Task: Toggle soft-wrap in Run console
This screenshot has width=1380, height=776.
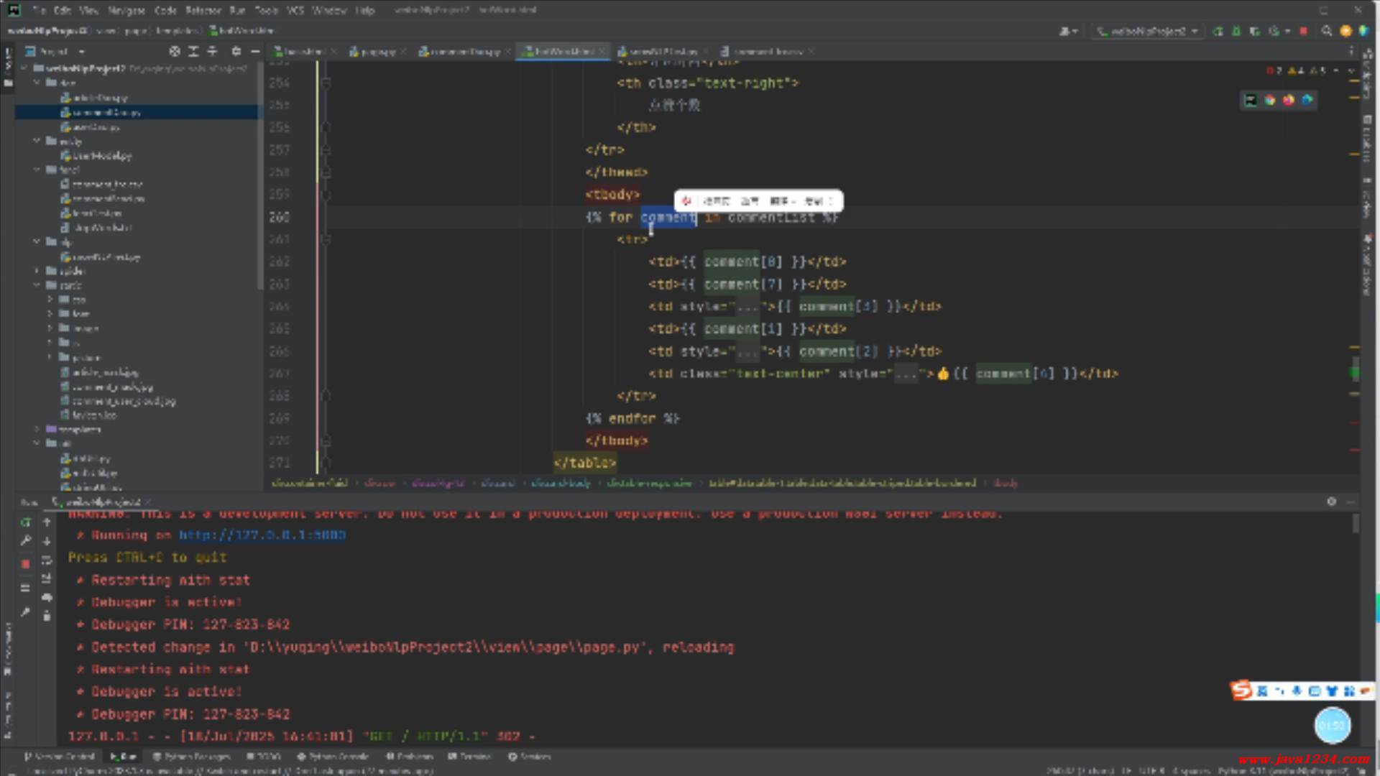Action: (x=47, y=560)
